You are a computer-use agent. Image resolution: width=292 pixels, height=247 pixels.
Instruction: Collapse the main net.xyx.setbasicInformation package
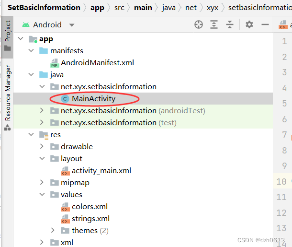coord(42,86)
